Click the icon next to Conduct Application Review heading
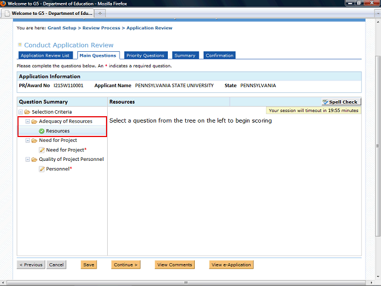Screen dimensions: 381x286 [x=20, y=45]
